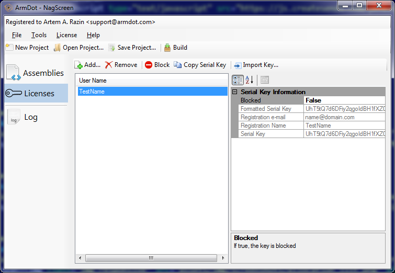Click the Copy Serial Key icon
The width and height of the screenshot is (395, 273).
coord(177,65)
